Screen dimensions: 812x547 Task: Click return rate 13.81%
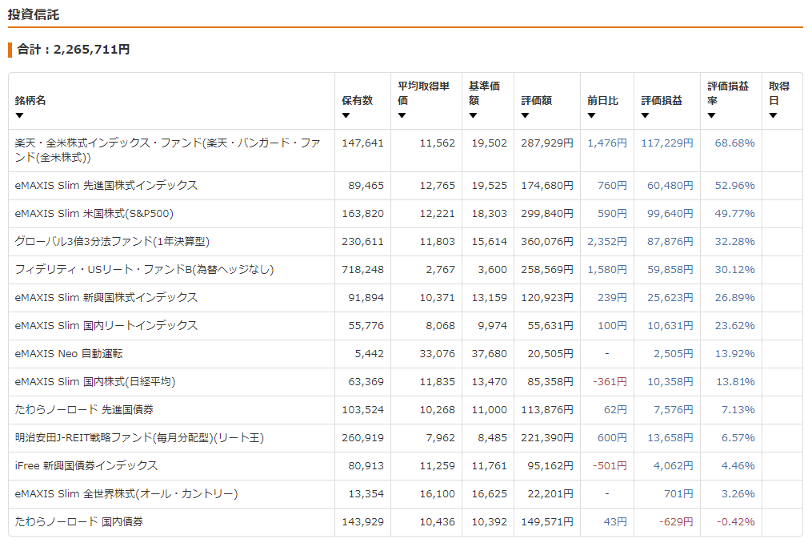point(735,381)
